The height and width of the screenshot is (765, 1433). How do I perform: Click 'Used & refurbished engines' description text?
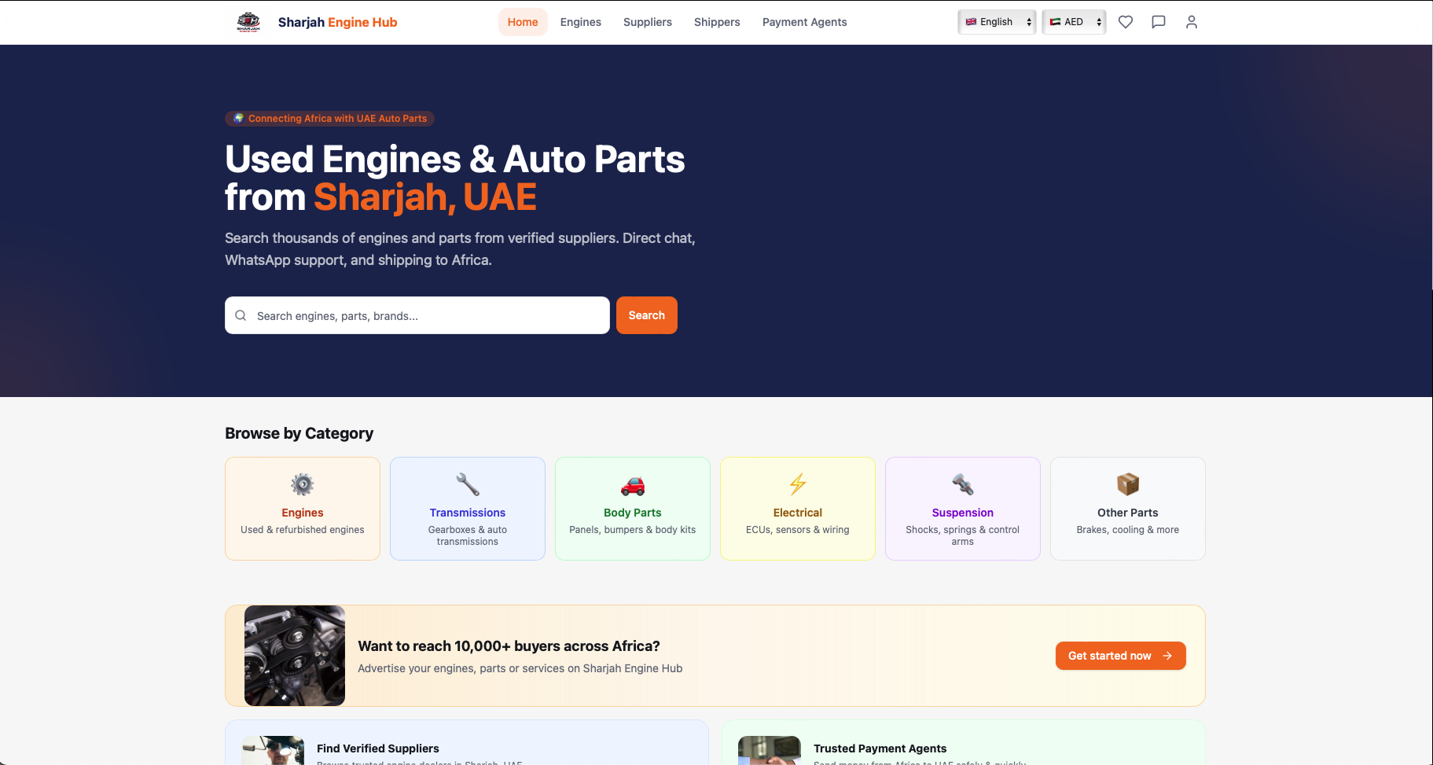tap(303, 530)
